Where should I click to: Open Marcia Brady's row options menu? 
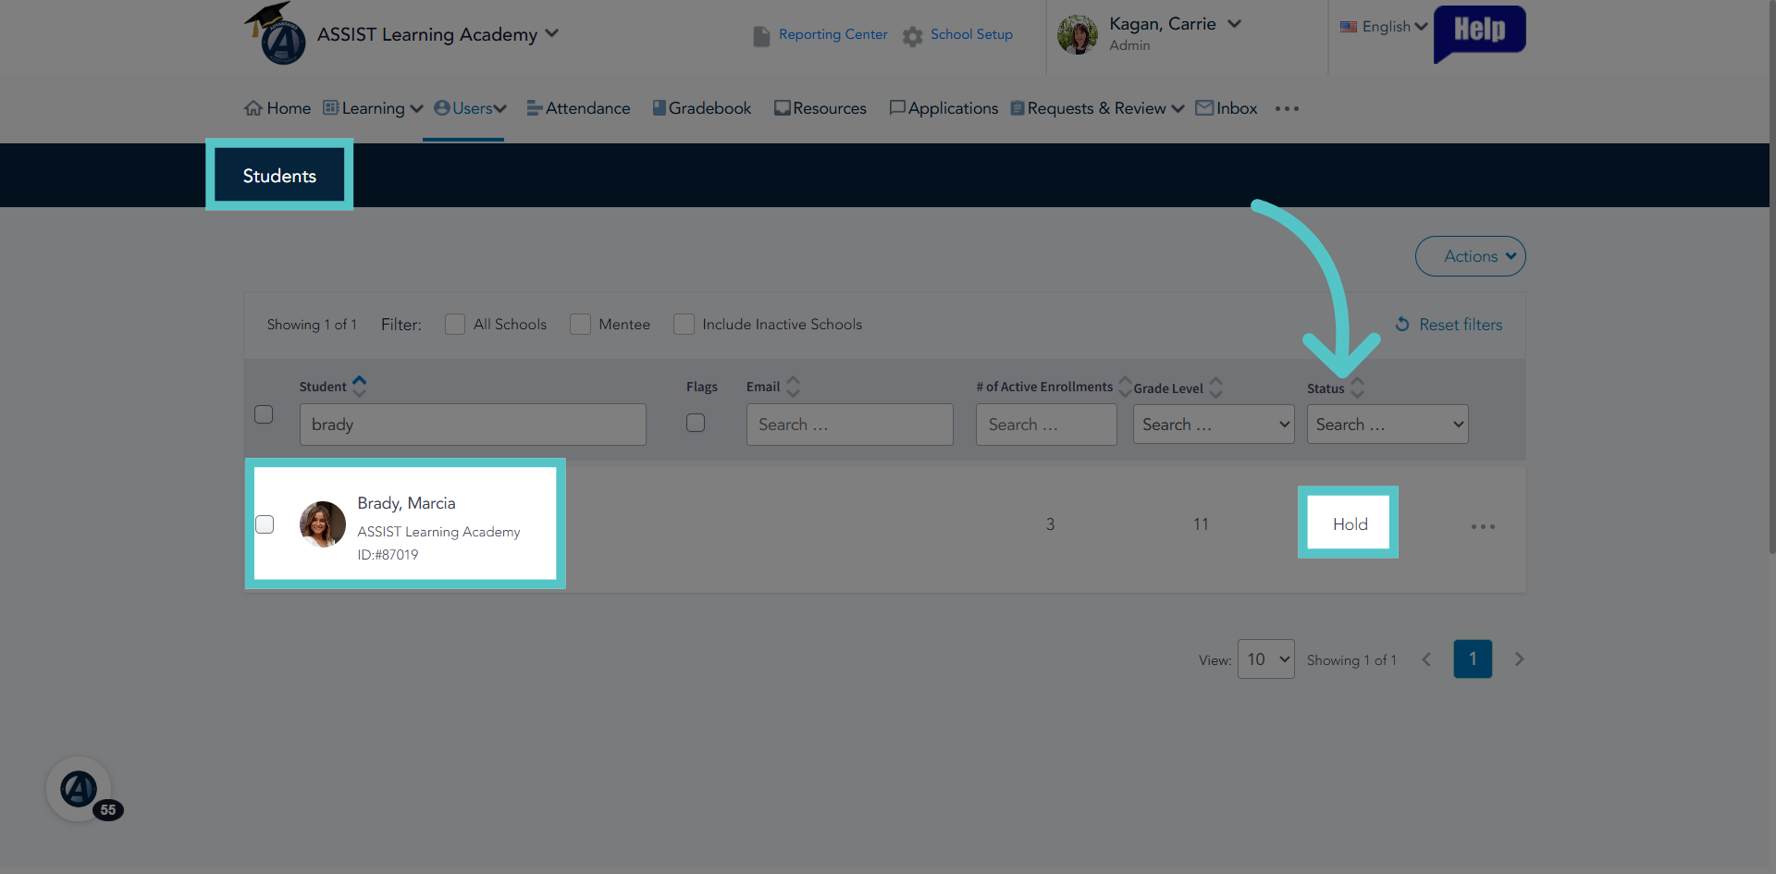click(x=1483, y=526)
